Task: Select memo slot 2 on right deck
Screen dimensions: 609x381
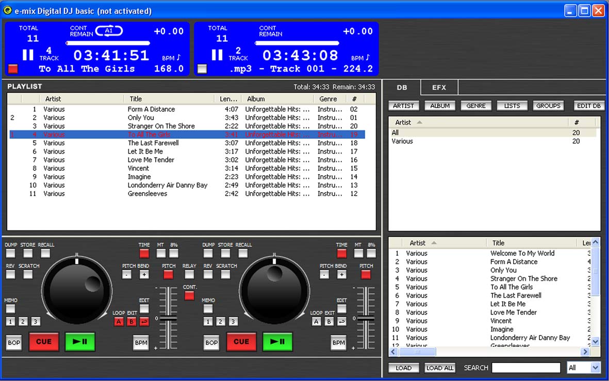Action: point(220,322)
